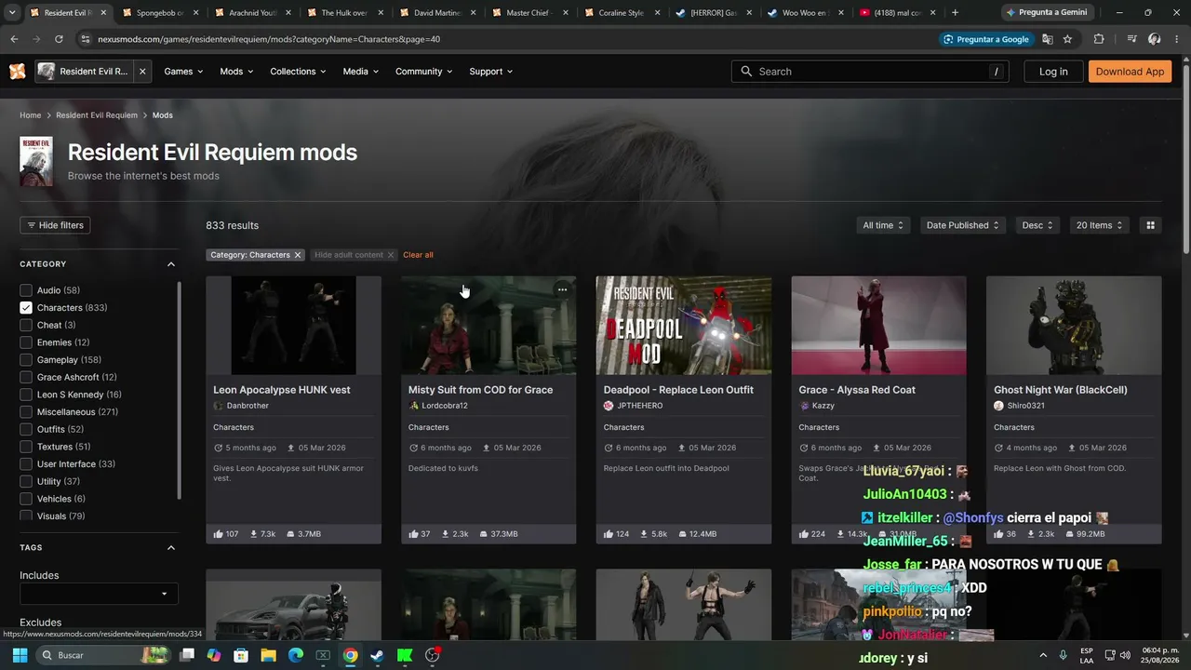
Task: Switch to the Coraline Style browser tab
Action: tap(620, 13)
